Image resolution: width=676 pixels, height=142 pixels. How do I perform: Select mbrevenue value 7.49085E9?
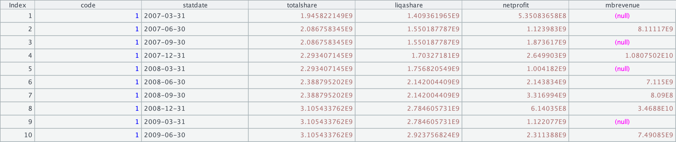pos(622,135)
